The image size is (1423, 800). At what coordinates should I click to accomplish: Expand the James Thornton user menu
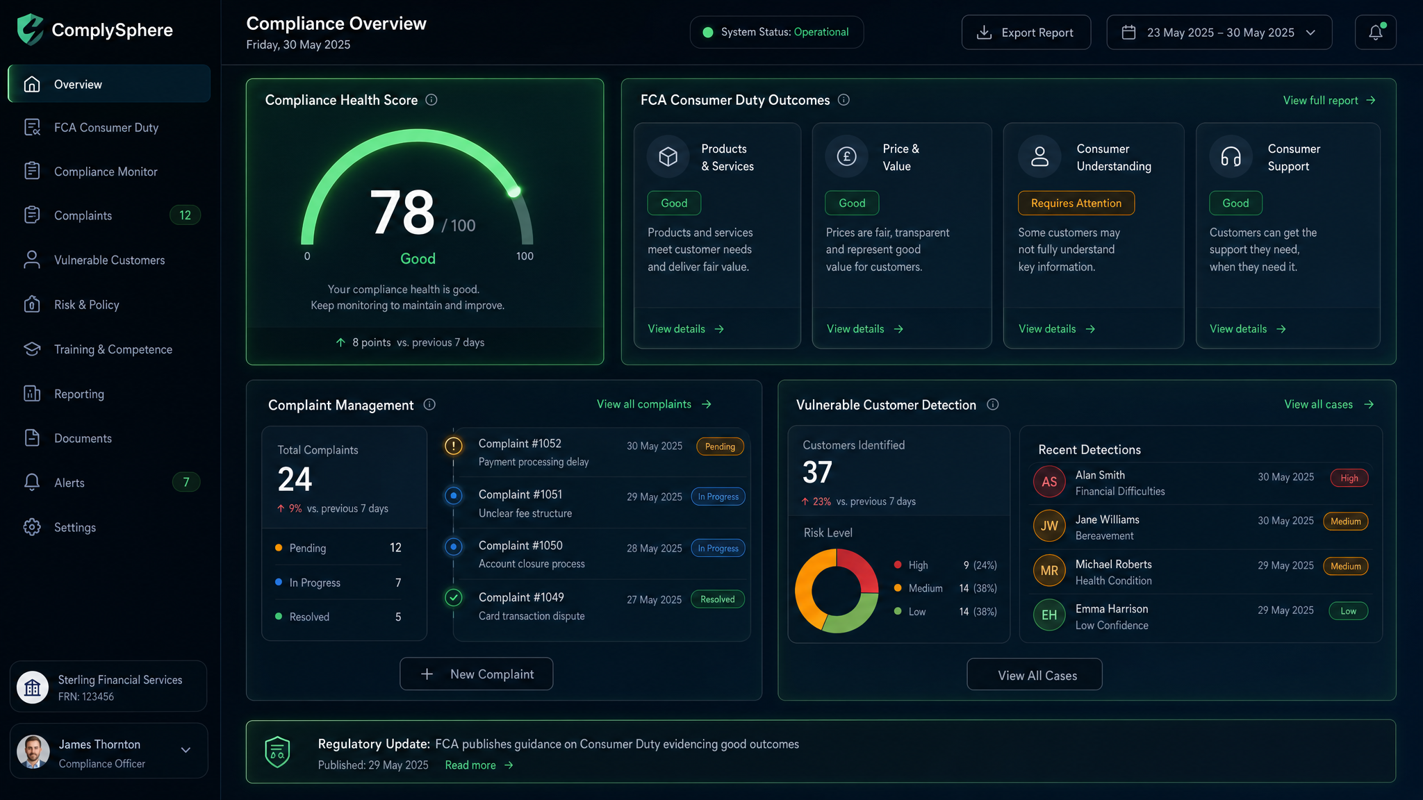[186, 750]
